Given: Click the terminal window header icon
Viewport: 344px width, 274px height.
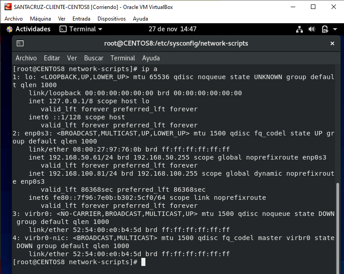Looking at the screenshot, I should [20, 43].
